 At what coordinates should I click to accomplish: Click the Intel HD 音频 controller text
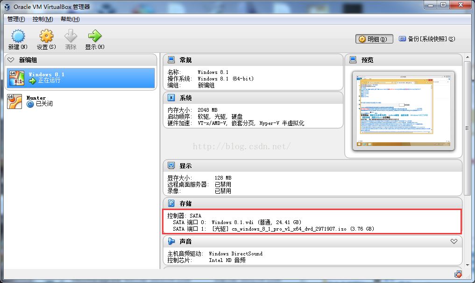point(227,260)
